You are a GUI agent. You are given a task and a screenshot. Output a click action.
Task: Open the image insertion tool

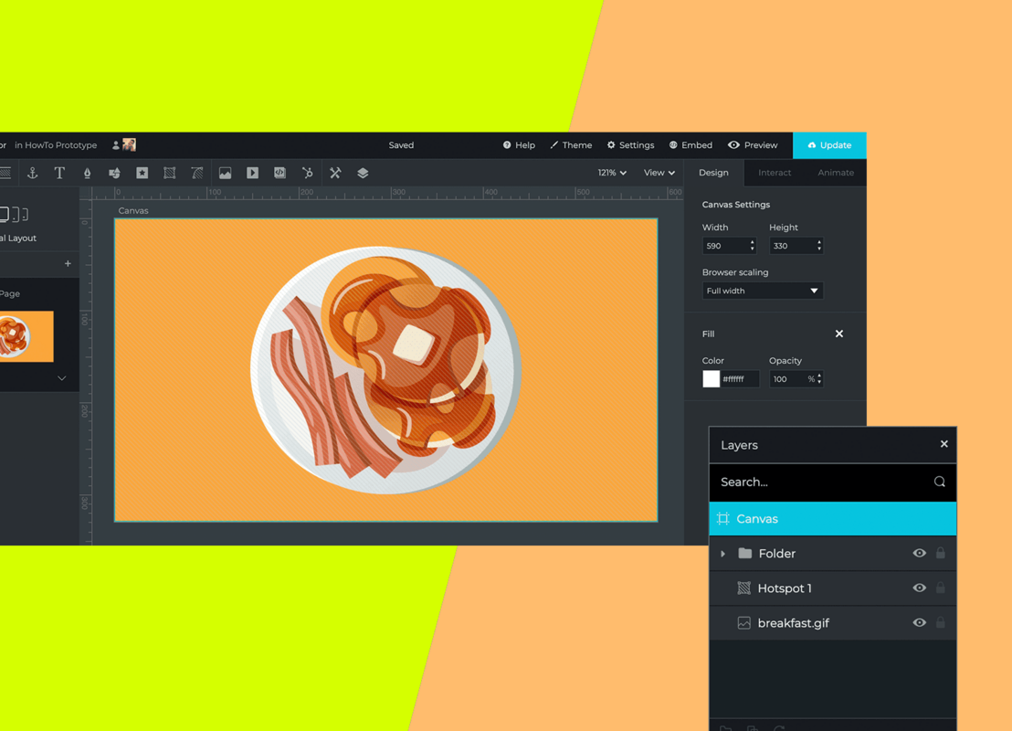[225, 173]
